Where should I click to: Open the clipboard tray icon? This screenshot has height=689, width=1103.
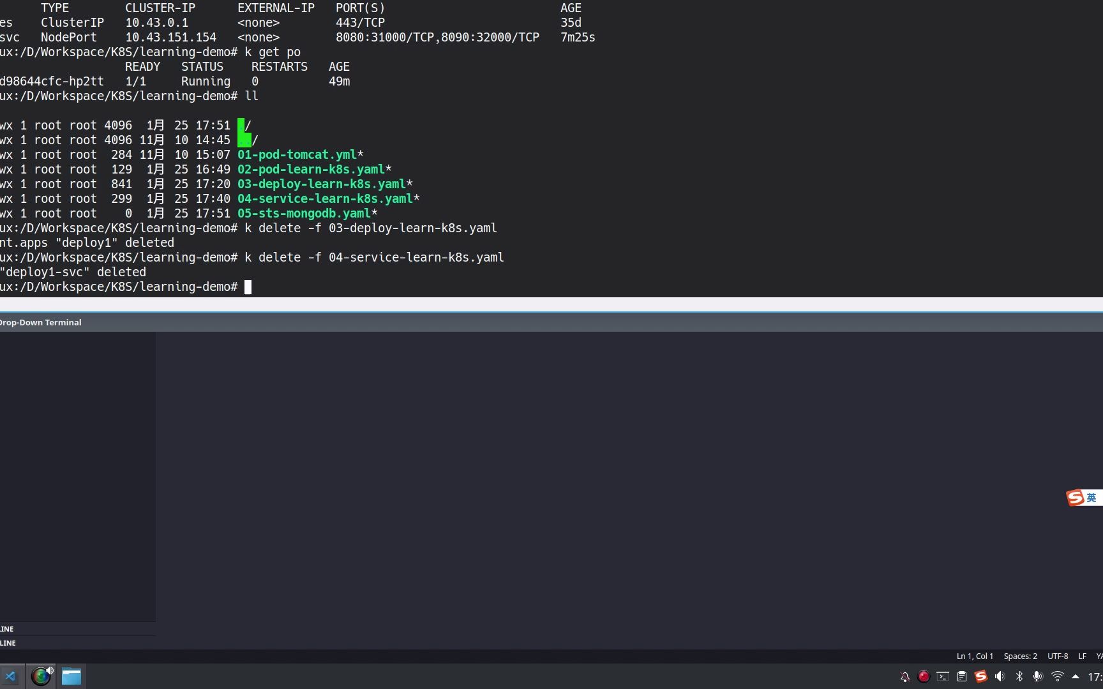coord(962,676)
